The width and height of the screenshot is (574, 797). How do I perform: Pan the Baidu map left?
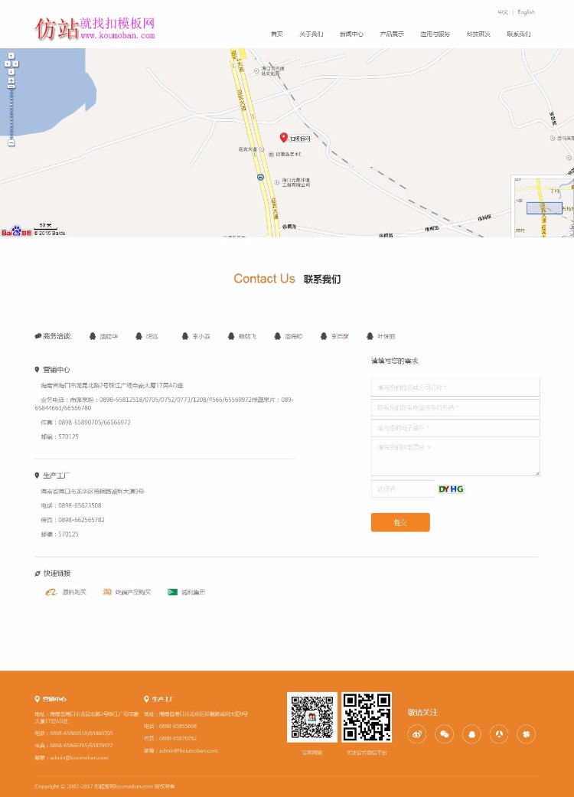[x=7, y=64]
